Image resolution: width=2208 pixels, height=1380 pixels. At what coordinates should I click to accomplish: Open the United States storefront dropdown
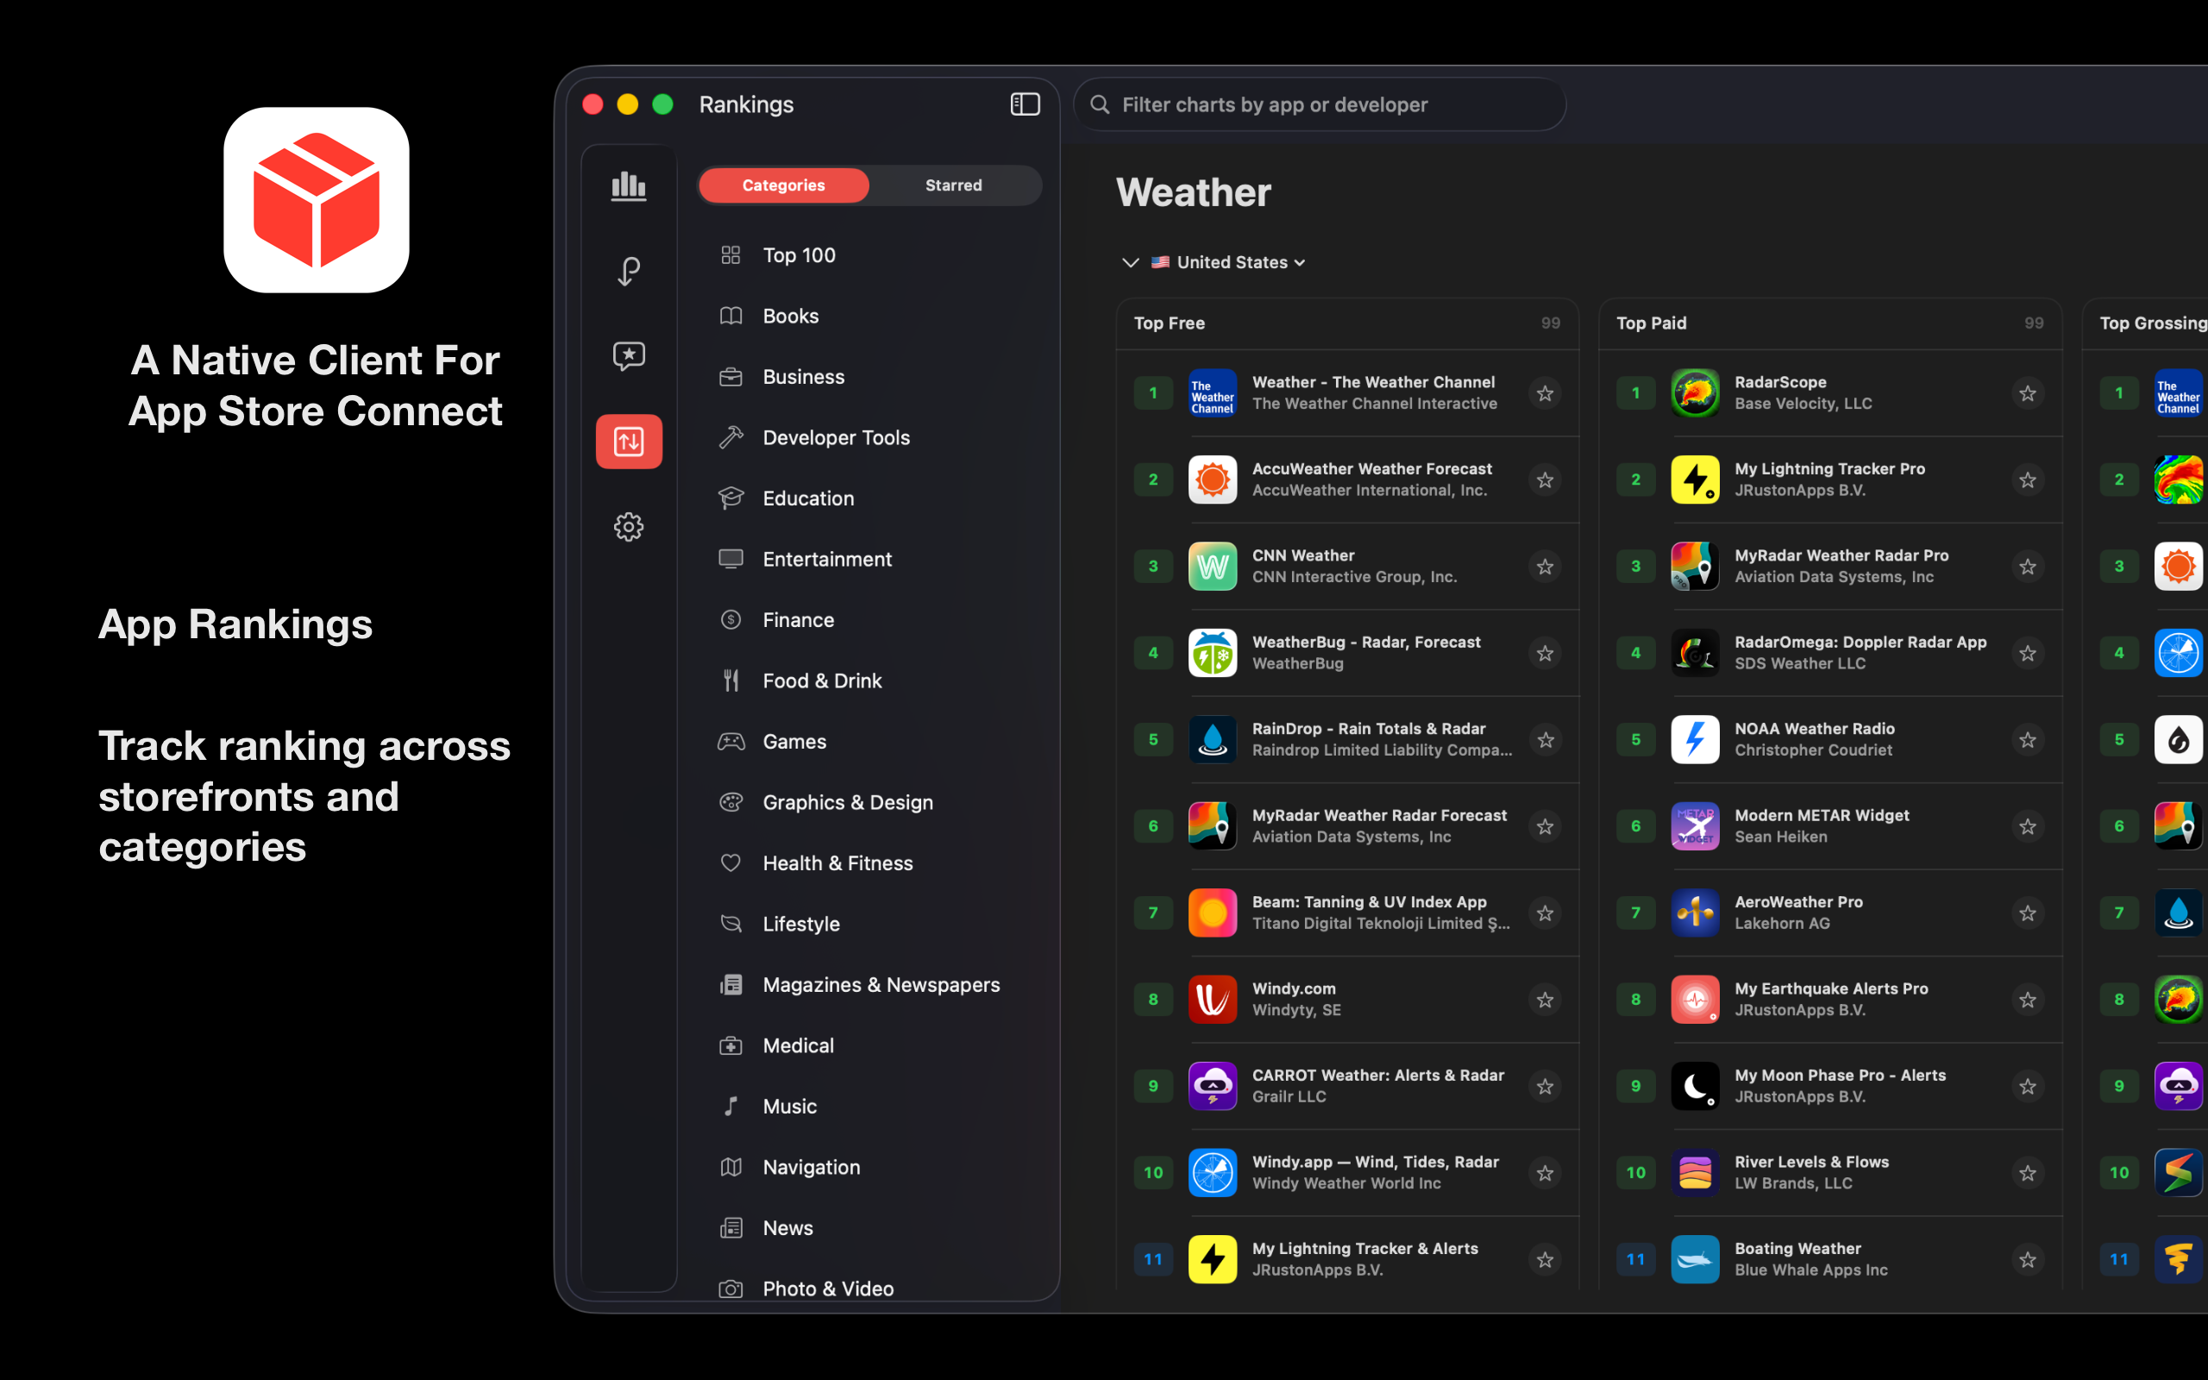tap(1228, 263)
